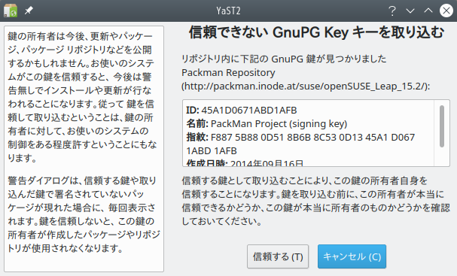The image size is (457, 276).
Task: Click the name line PackMan Project (signing key)
Action: (x=267, y=124)
